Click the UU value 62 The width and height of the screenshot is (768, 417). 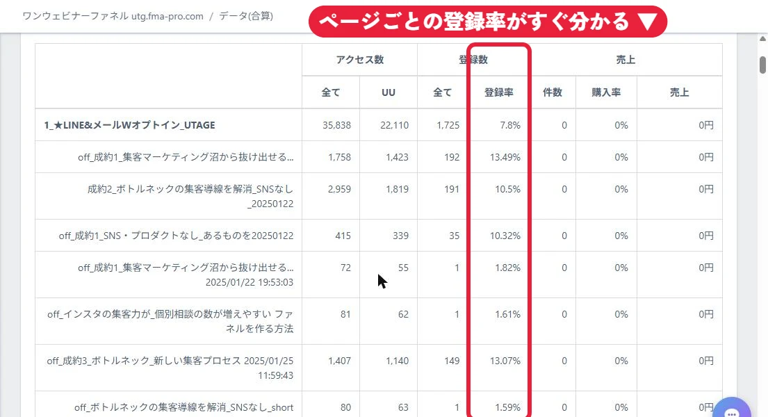coord(403,314)
